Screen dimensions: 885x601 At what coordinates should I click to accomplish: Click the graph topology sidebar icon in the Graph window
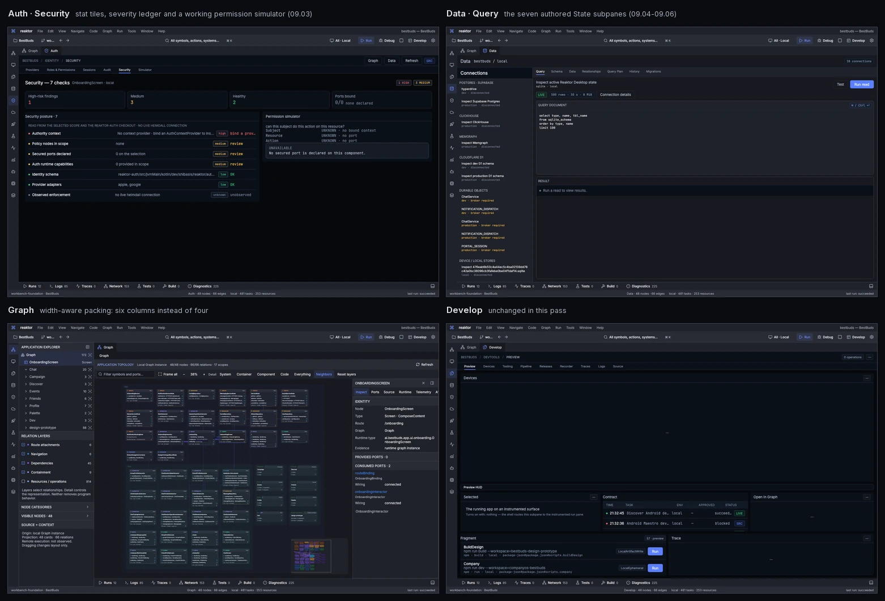click(13, 350)
